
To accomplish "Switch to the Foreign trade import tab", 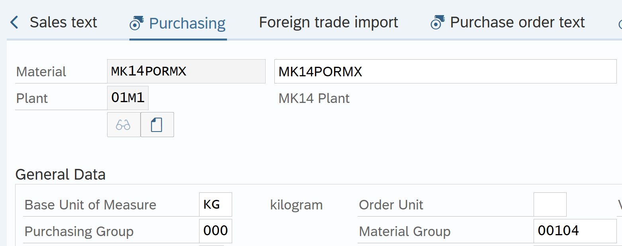I will coord(328,23).
